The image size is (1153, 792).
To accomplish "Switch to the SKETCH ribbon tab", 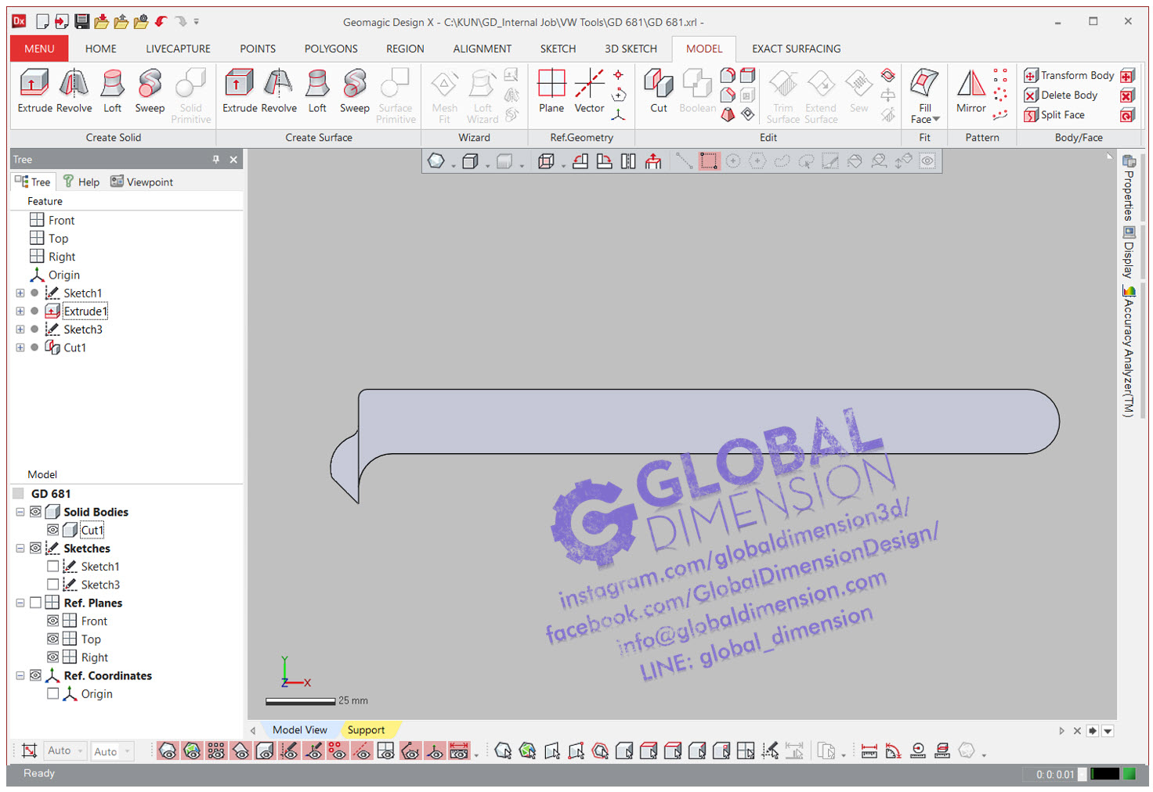I will [x=558, y=49].
